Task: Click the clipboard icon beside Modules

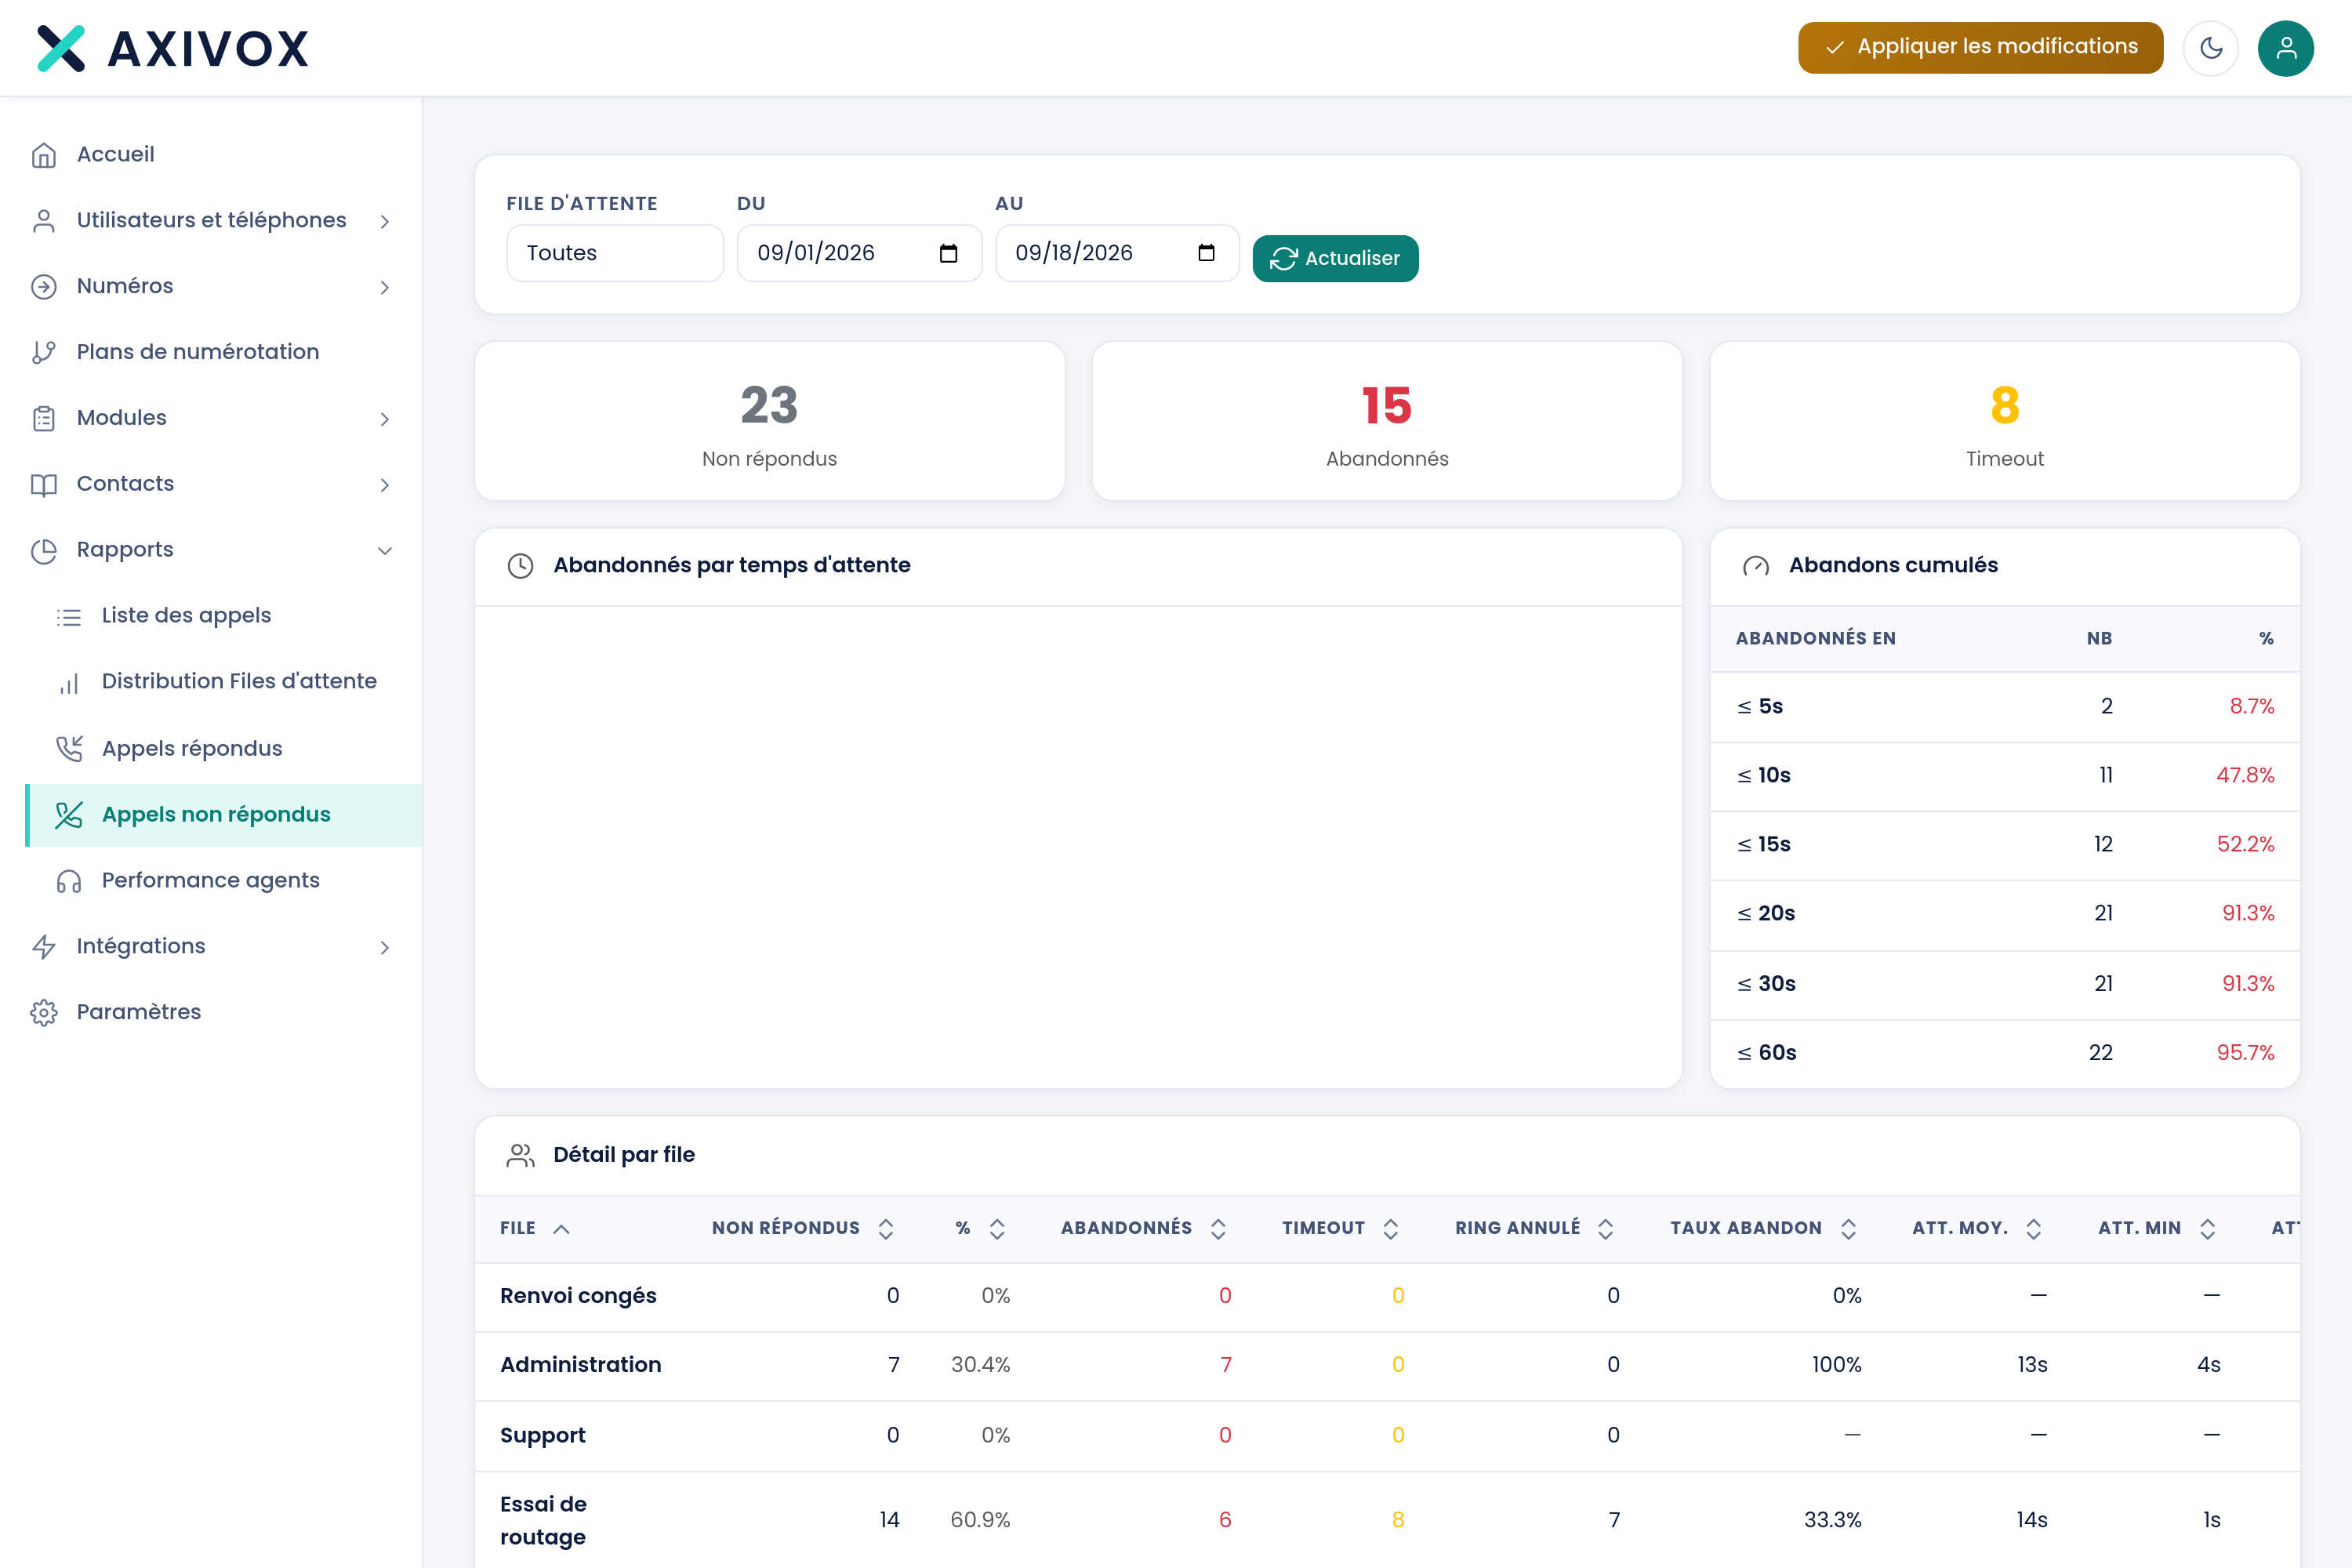Action: [44, 418]
